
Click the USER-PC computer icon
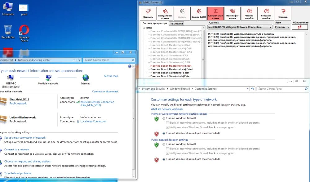(x=11, y=78)
